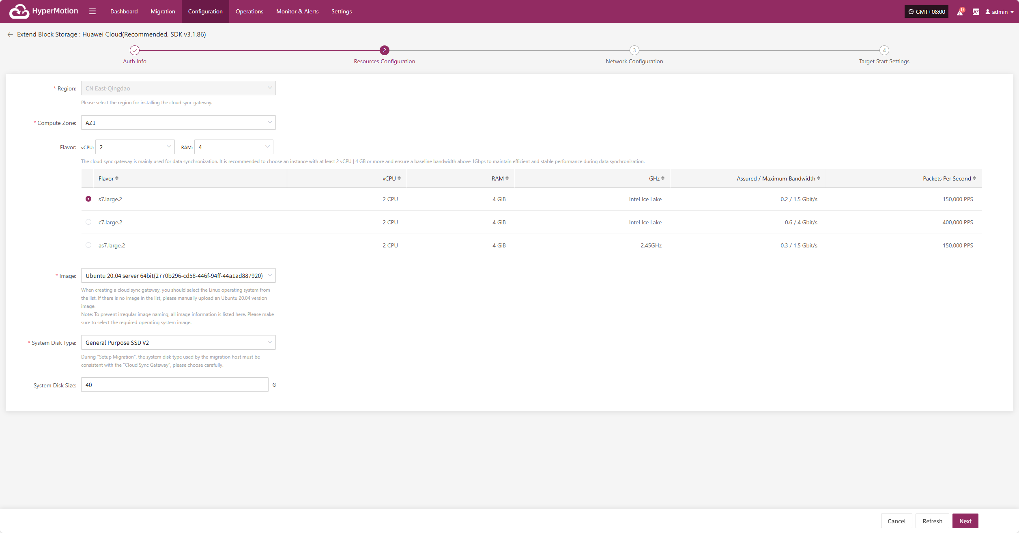Click the Cancel button
1019x533 pixels.
[x=896, y=521]
